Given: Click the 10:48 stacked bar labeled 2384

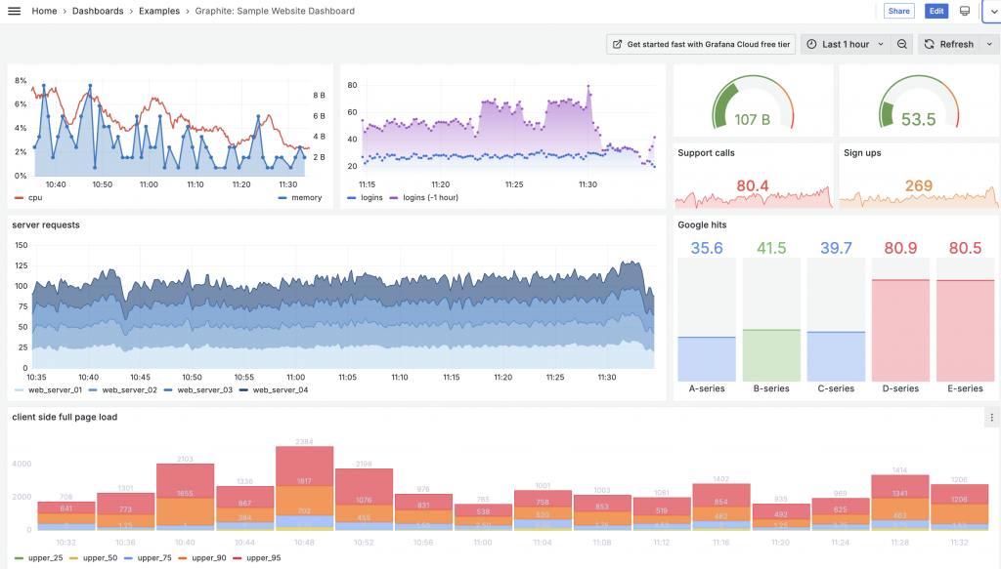Looking at the screenshot, I should pyautogui.click(x=305, y=488).
